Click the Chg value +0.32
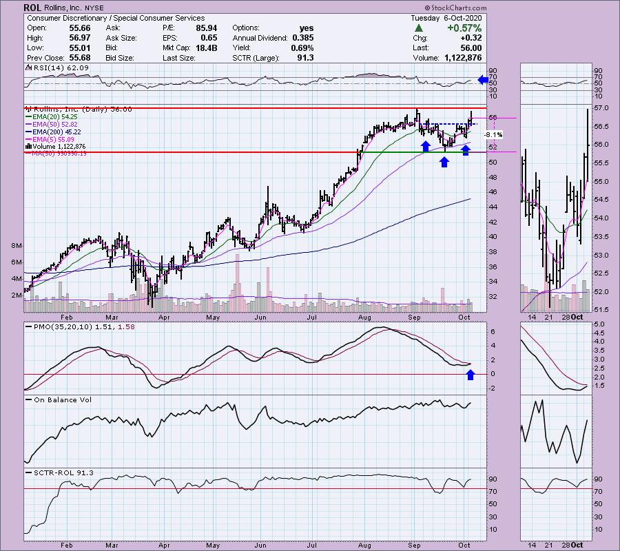The image size is (620, 551). [471, 38]
